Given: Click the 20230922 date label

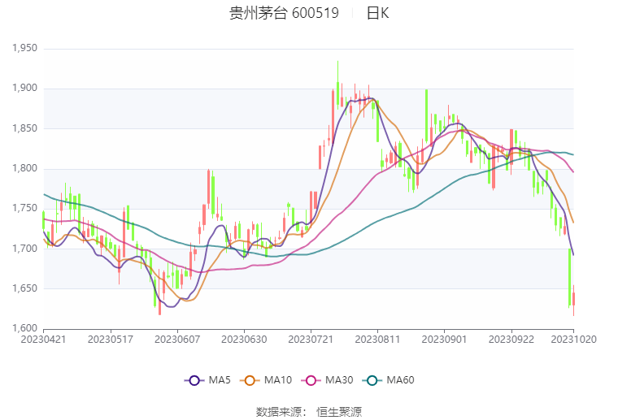Looking at the screenshot, I should click(x=511, y=340).
